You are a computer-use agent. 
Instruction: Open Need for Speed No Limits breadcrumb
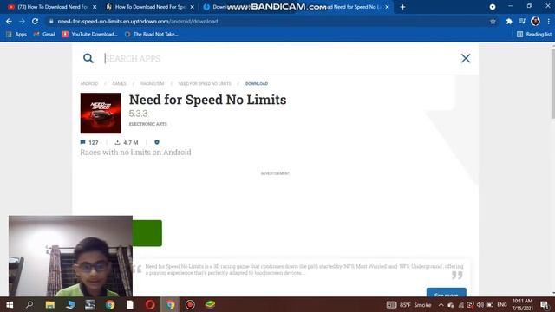(x=205, y=84)
